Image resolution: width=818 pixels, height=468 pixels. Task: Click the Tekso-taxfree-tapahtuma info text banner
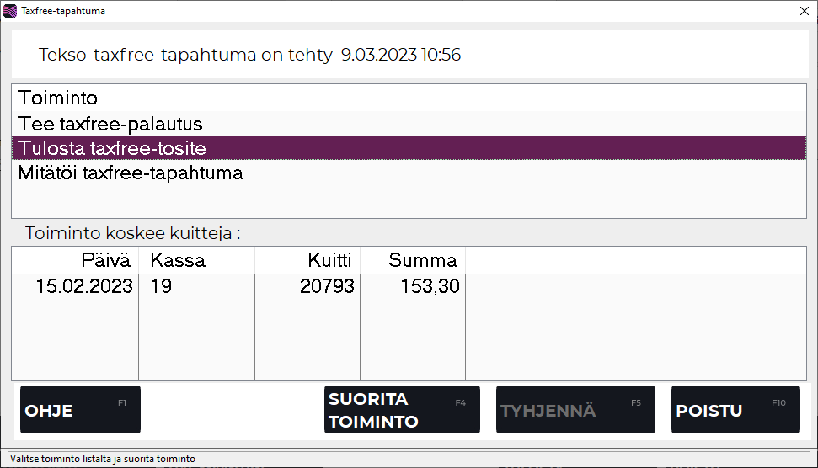coord(249,56)
